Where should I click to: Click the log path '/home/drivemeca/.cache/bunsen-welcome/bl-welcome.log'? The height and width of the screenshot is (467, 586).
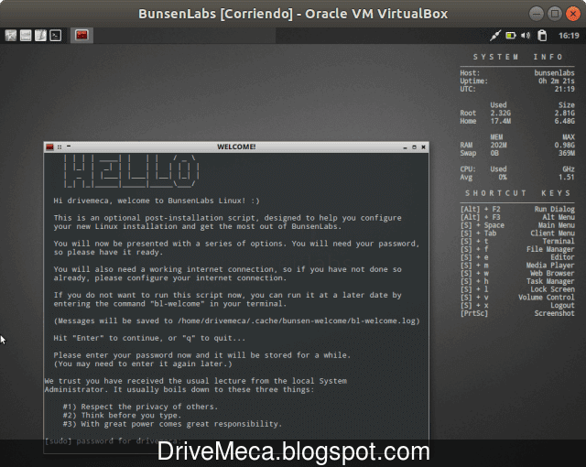point(297,320)
